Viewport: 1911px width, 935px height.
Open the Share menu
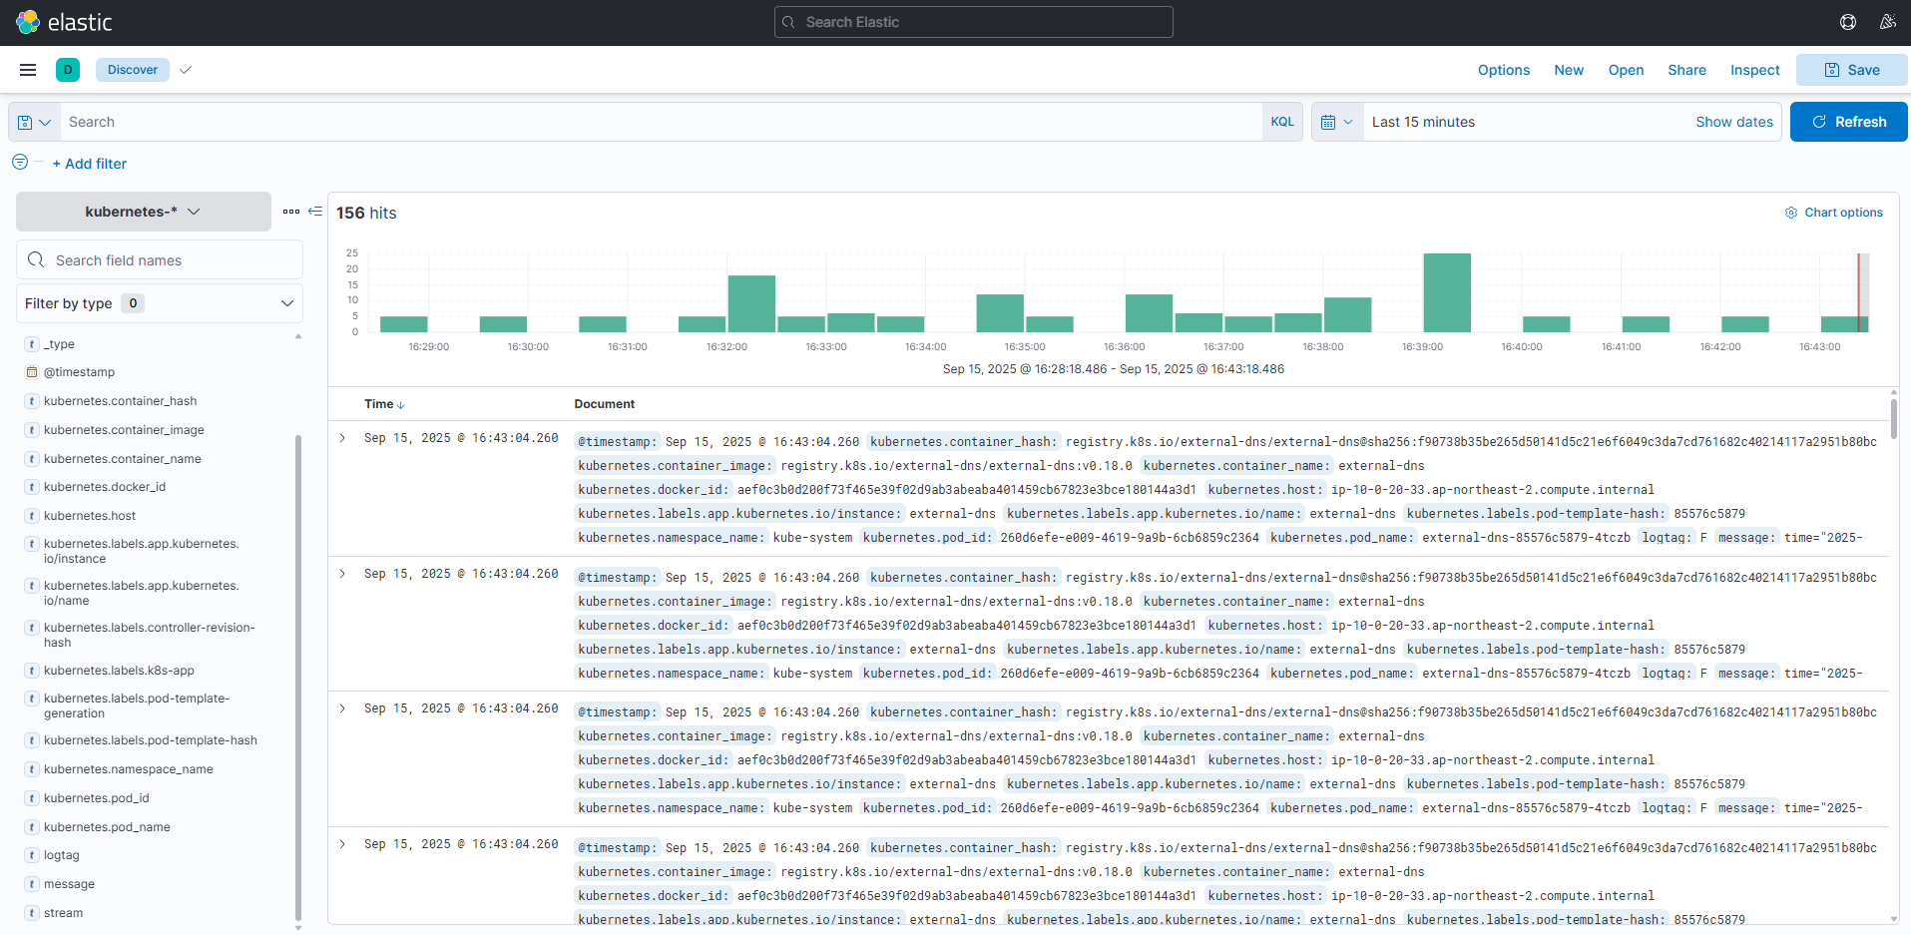(x=1686, y=70)
